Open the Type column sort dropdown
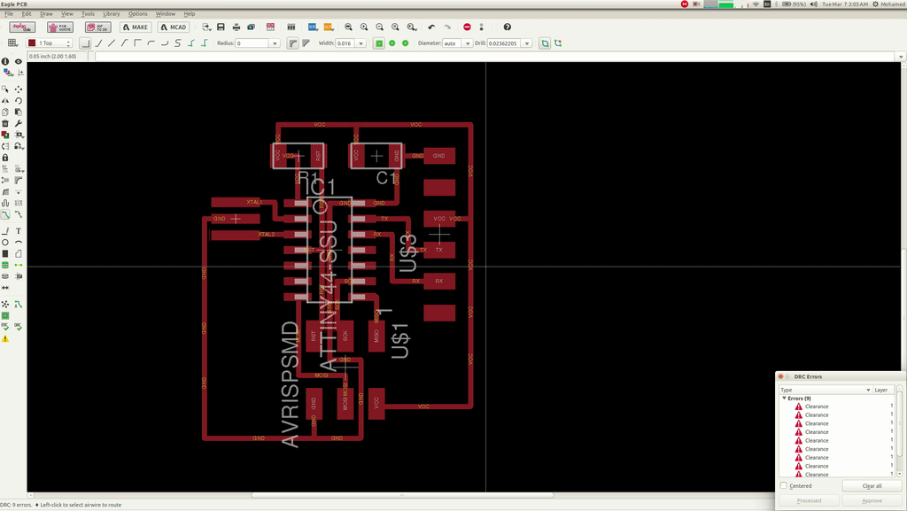The width and height of the screenshot is (907, 511). tap(868, 391)
